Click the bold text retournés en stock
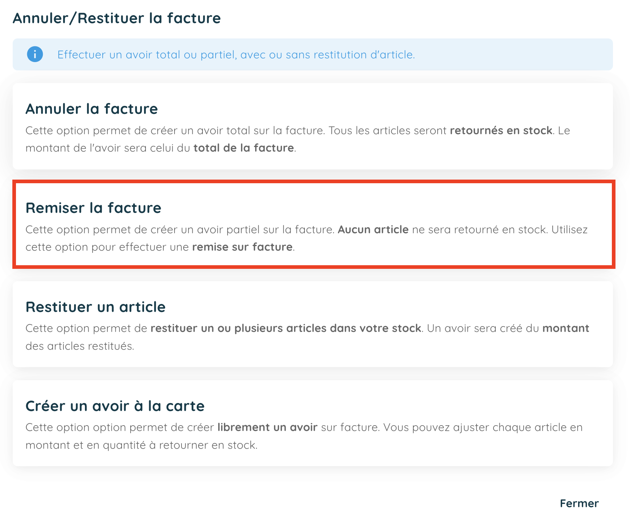Image resolution: width=630 pixels, height=521 pixels. point(501,130)
